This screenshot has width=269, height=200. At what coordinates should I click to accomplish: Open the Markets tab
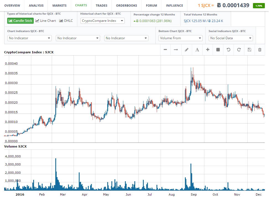(59, 6)
